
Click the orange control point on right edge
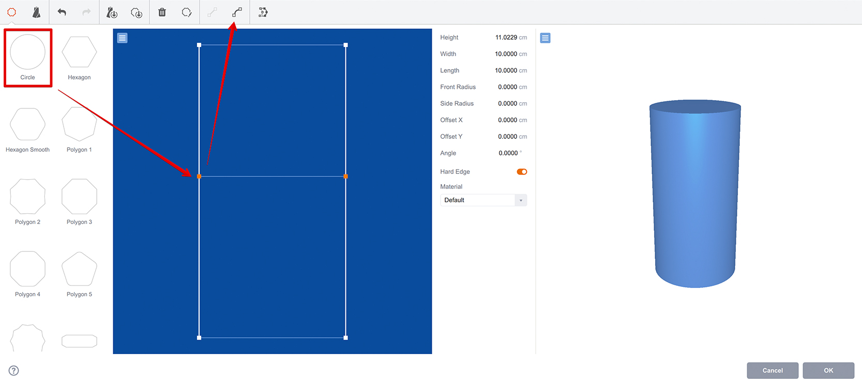pyautogui.click(x=345, y=177)
